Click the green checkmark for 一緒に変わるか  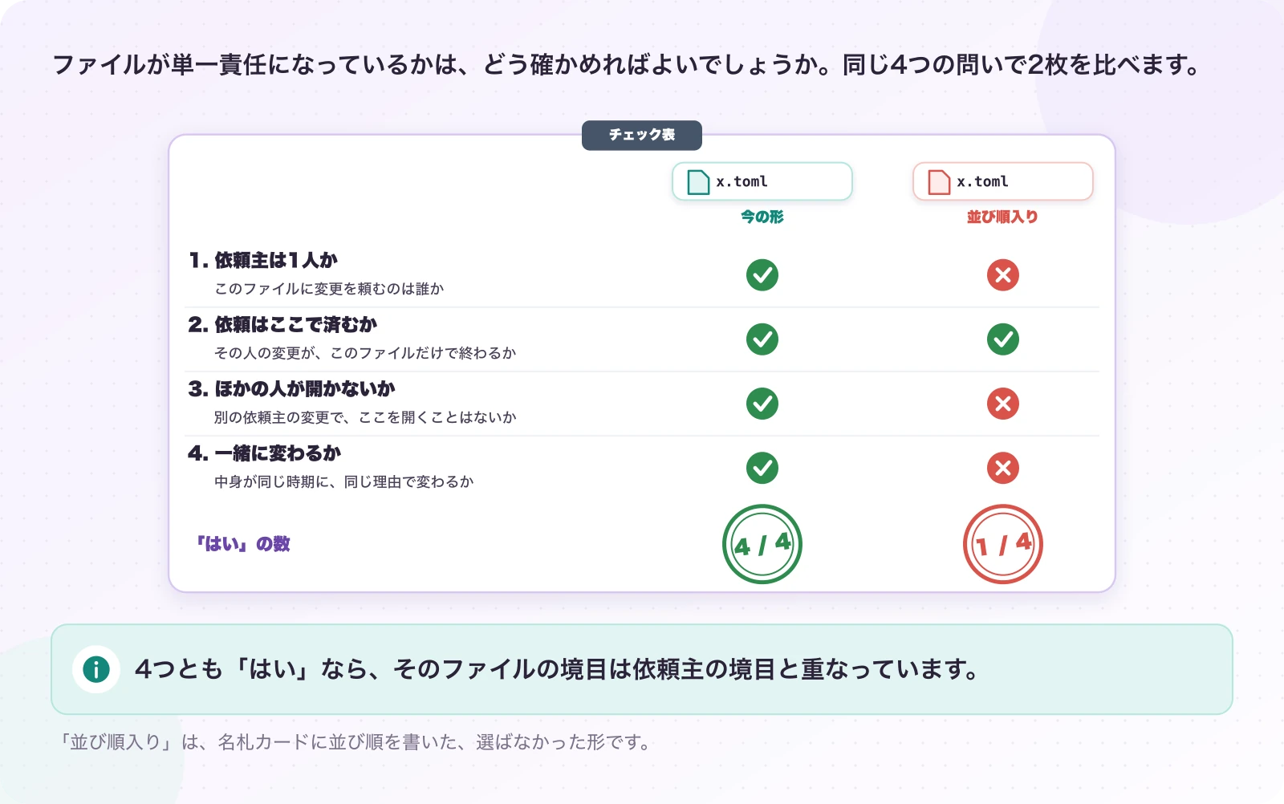click(762, 468)
